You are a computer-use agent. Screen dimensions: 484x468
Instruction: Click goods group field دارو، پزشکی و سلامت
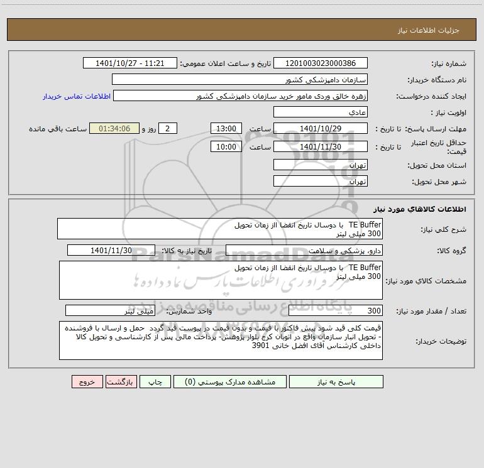(304, 250)
